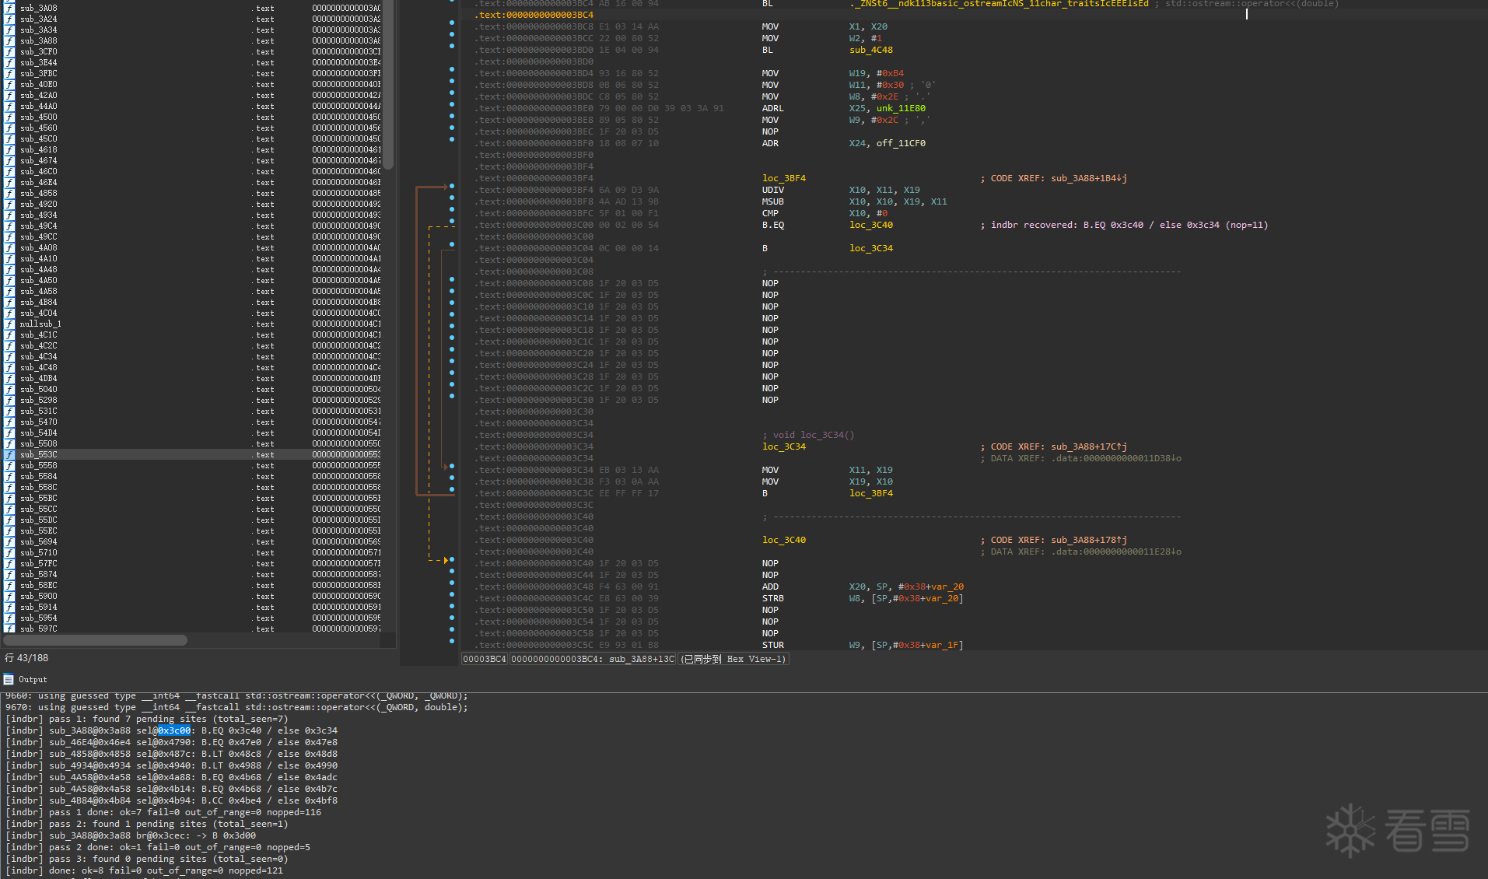Viewport: 1488px width, 879px height.
Task: Click the function icon next to sub_4DB4
Action: [10, 378]
